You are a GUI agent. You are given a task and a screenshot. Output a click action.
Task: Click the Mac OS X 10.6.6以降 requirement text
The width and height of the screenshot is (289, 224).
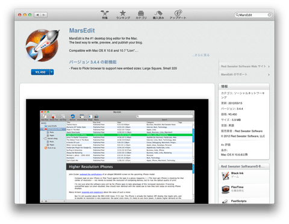pyautogui.click(x=234, y=155)
